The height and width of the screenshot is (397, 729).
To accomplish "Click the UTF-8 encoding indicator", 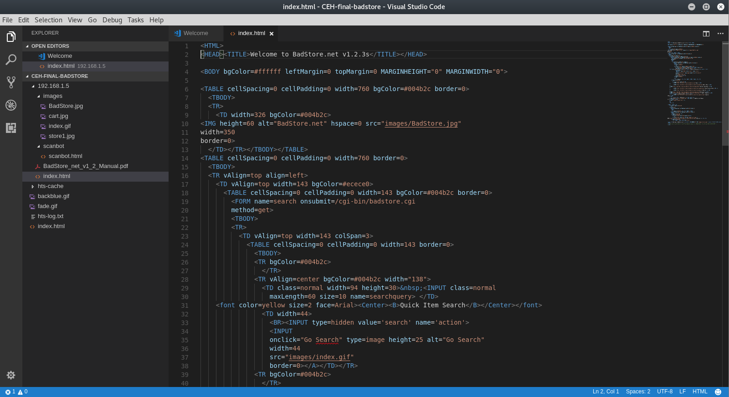I will (665, 392).
